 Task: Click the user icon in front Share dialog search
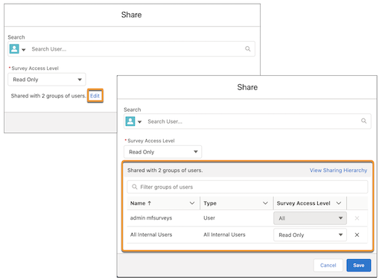pyautogui.click(x=130, y=121)
